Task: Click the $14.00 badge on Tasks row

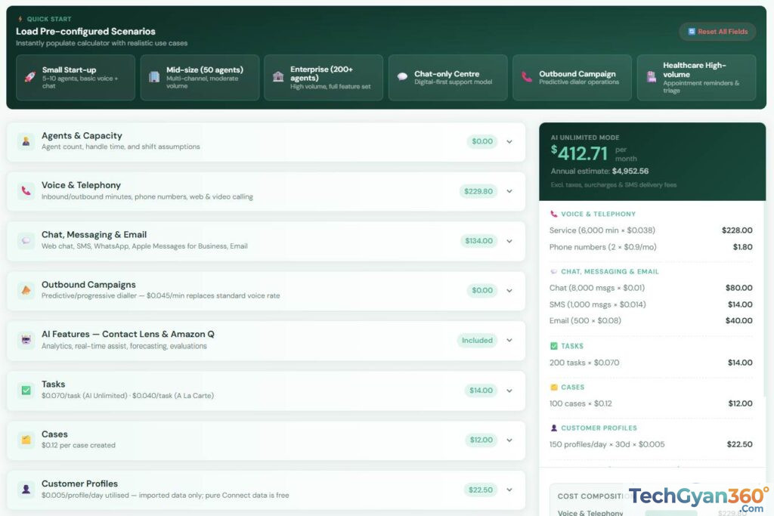Action: pyautogui.click(x=481, y=390)
